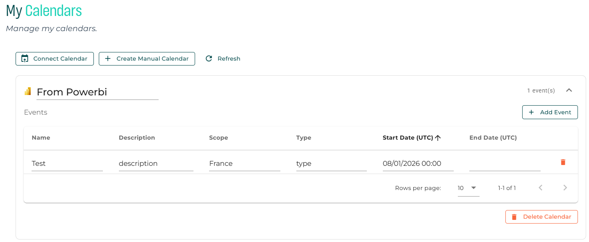Sort by Type column header
The image size is (589, 242).
304,138
